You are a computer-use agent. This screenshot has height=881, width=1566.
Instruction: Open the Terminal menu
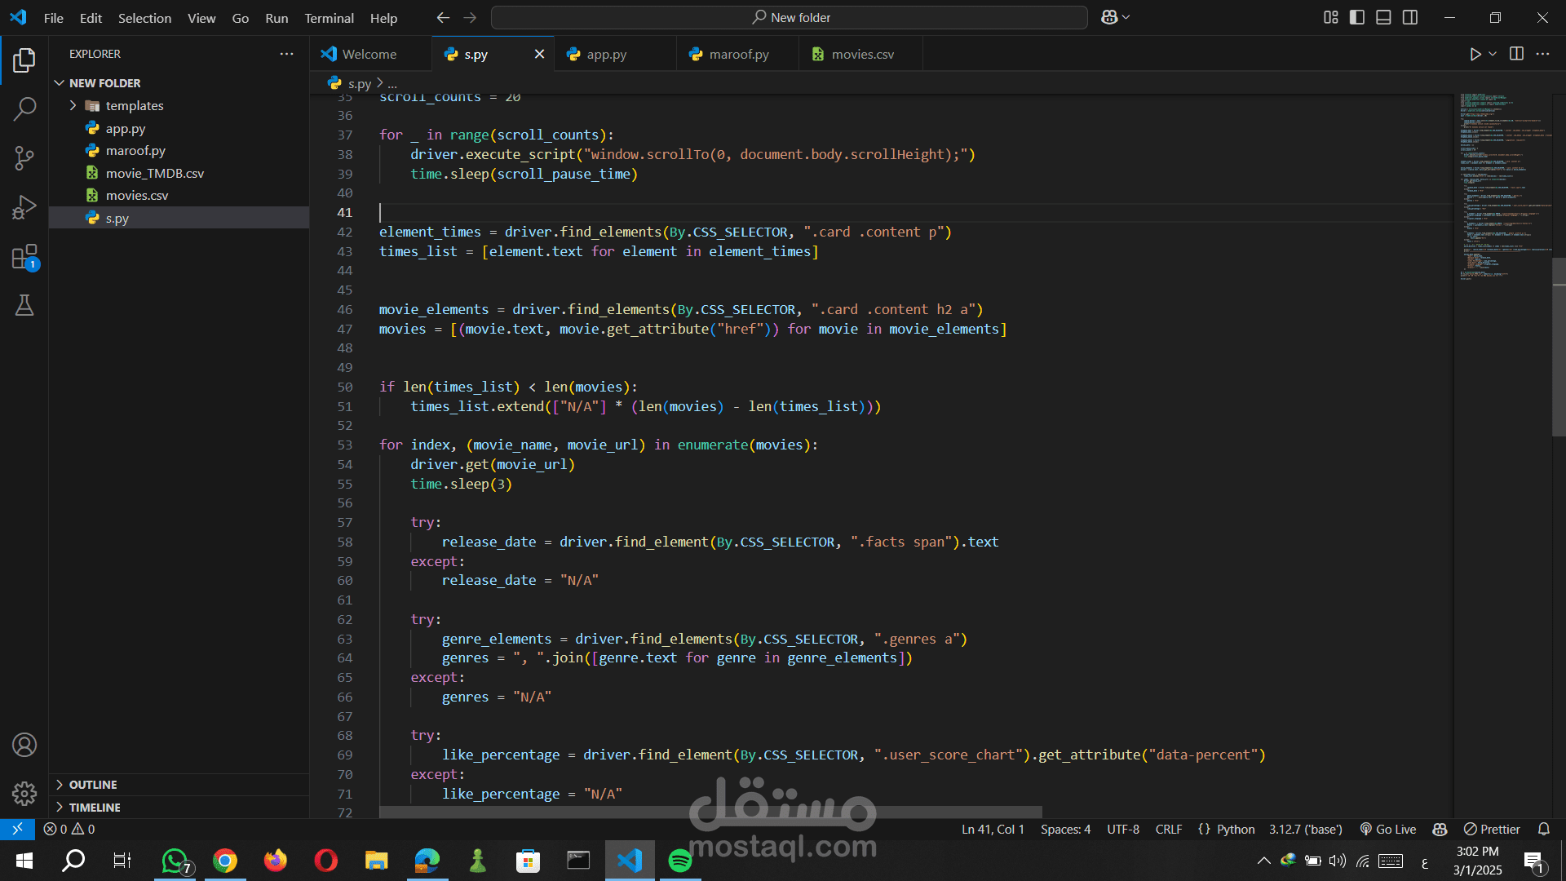point(329,17)
